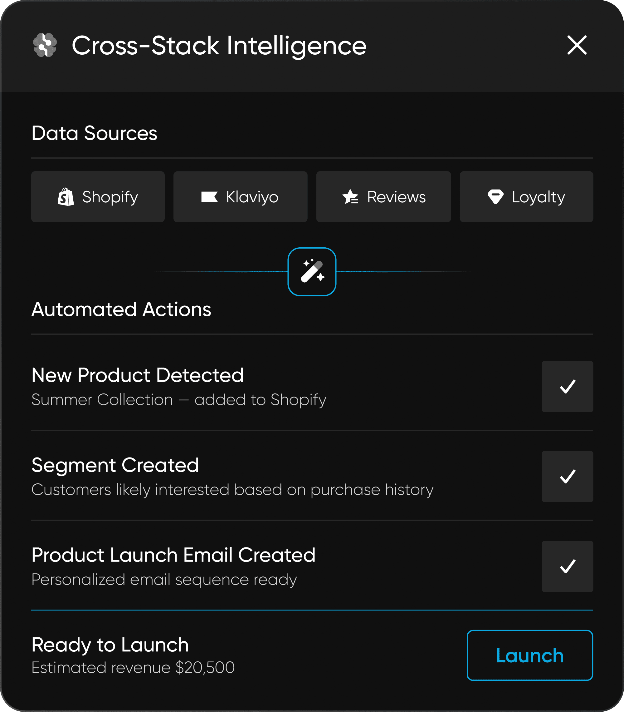Open the Segment Created action row

click(115, 465)
